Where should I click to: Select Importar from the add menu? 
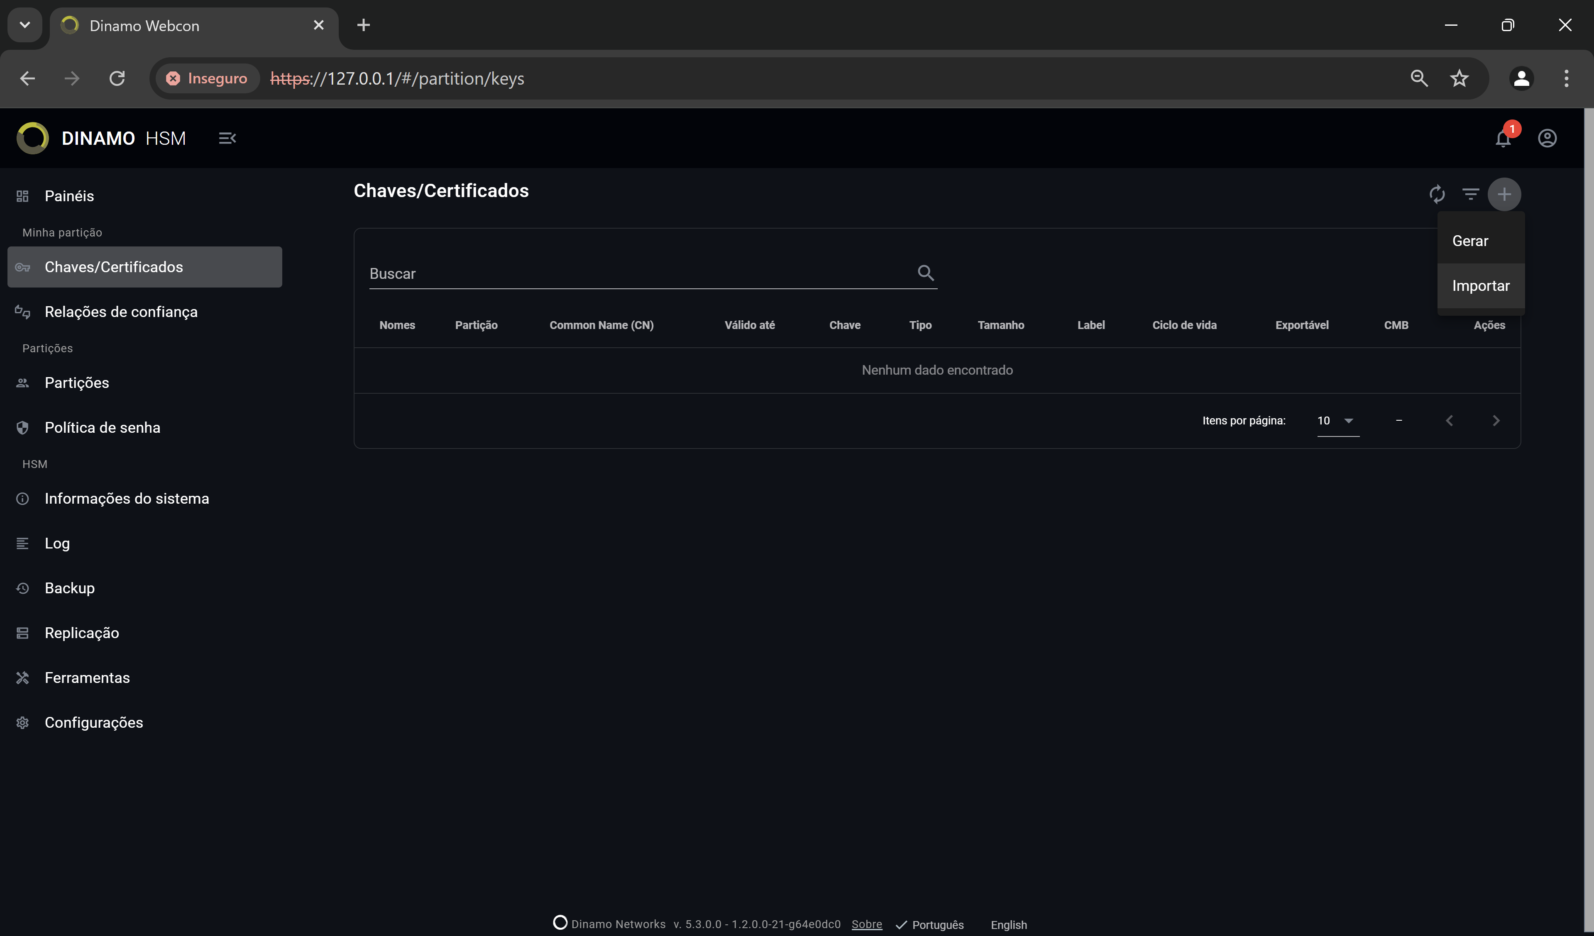1481,286
